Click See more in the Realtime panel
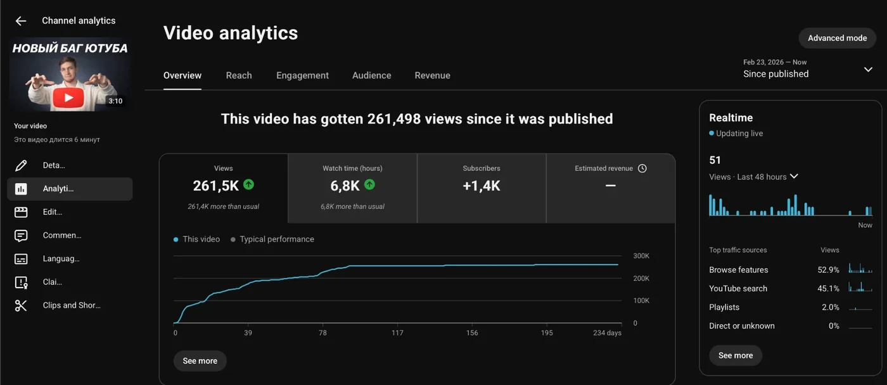 [736, 355]
